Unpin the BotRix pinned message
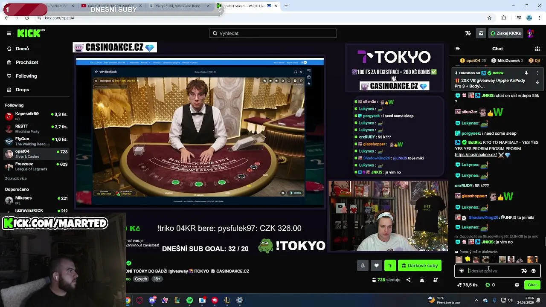 click(526, 73)
